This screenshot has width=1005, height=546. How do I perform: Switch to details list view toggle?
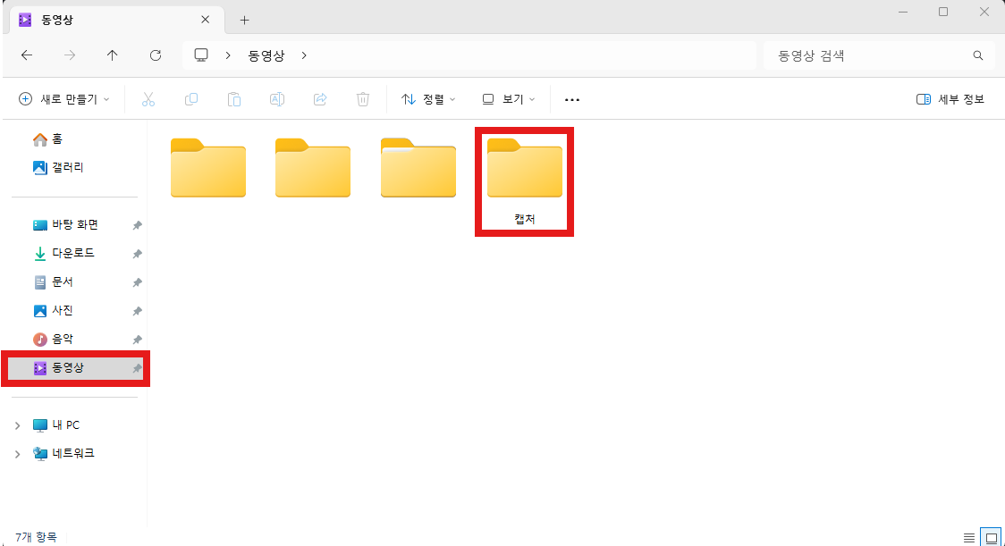(x=969, y=537)
